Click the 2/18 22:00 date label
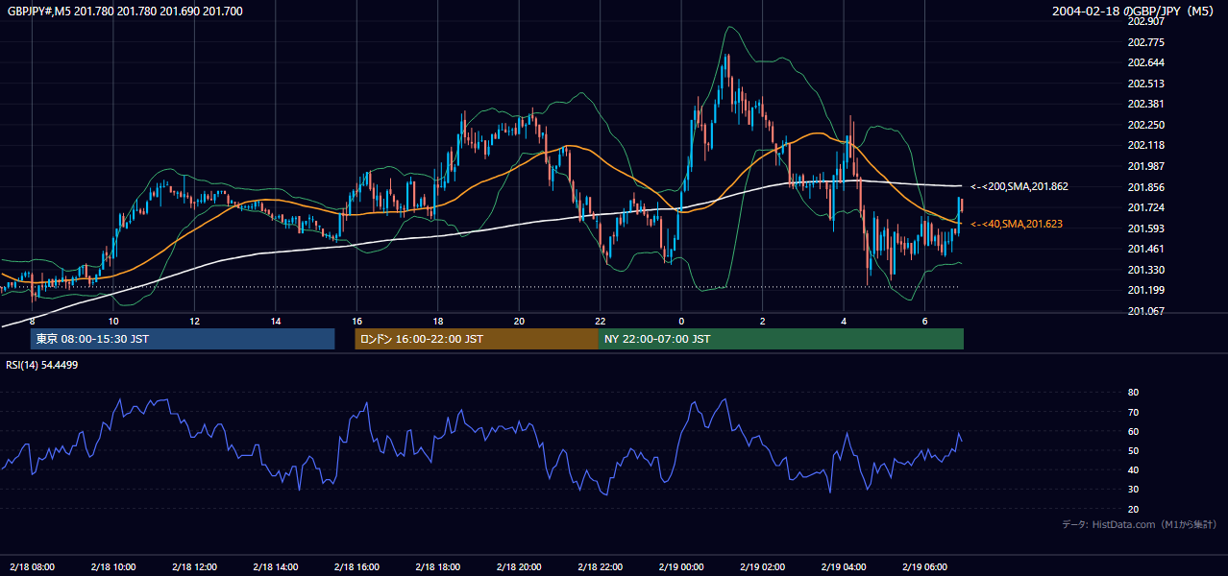The height and width of the screenshot is (576, 1228). (x=601, y=566)
